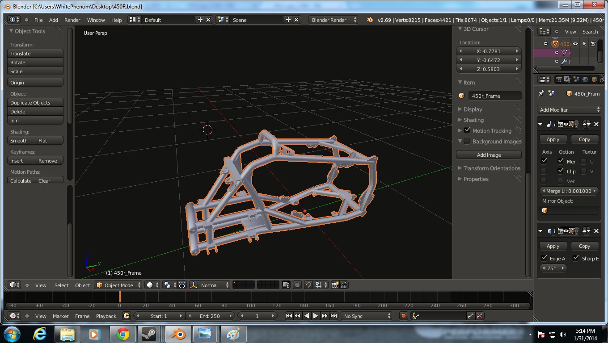
Task: Switch to Object properties cube tab
Action: tap(594, 79)
